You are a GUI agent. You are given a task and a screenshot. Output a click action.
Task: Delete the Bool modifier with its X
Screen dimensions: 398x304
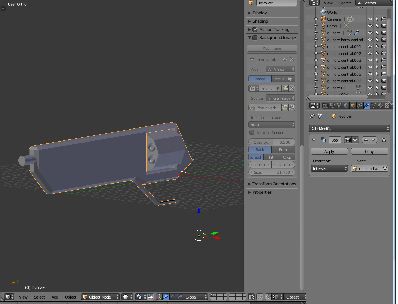[x=384, y=140]
